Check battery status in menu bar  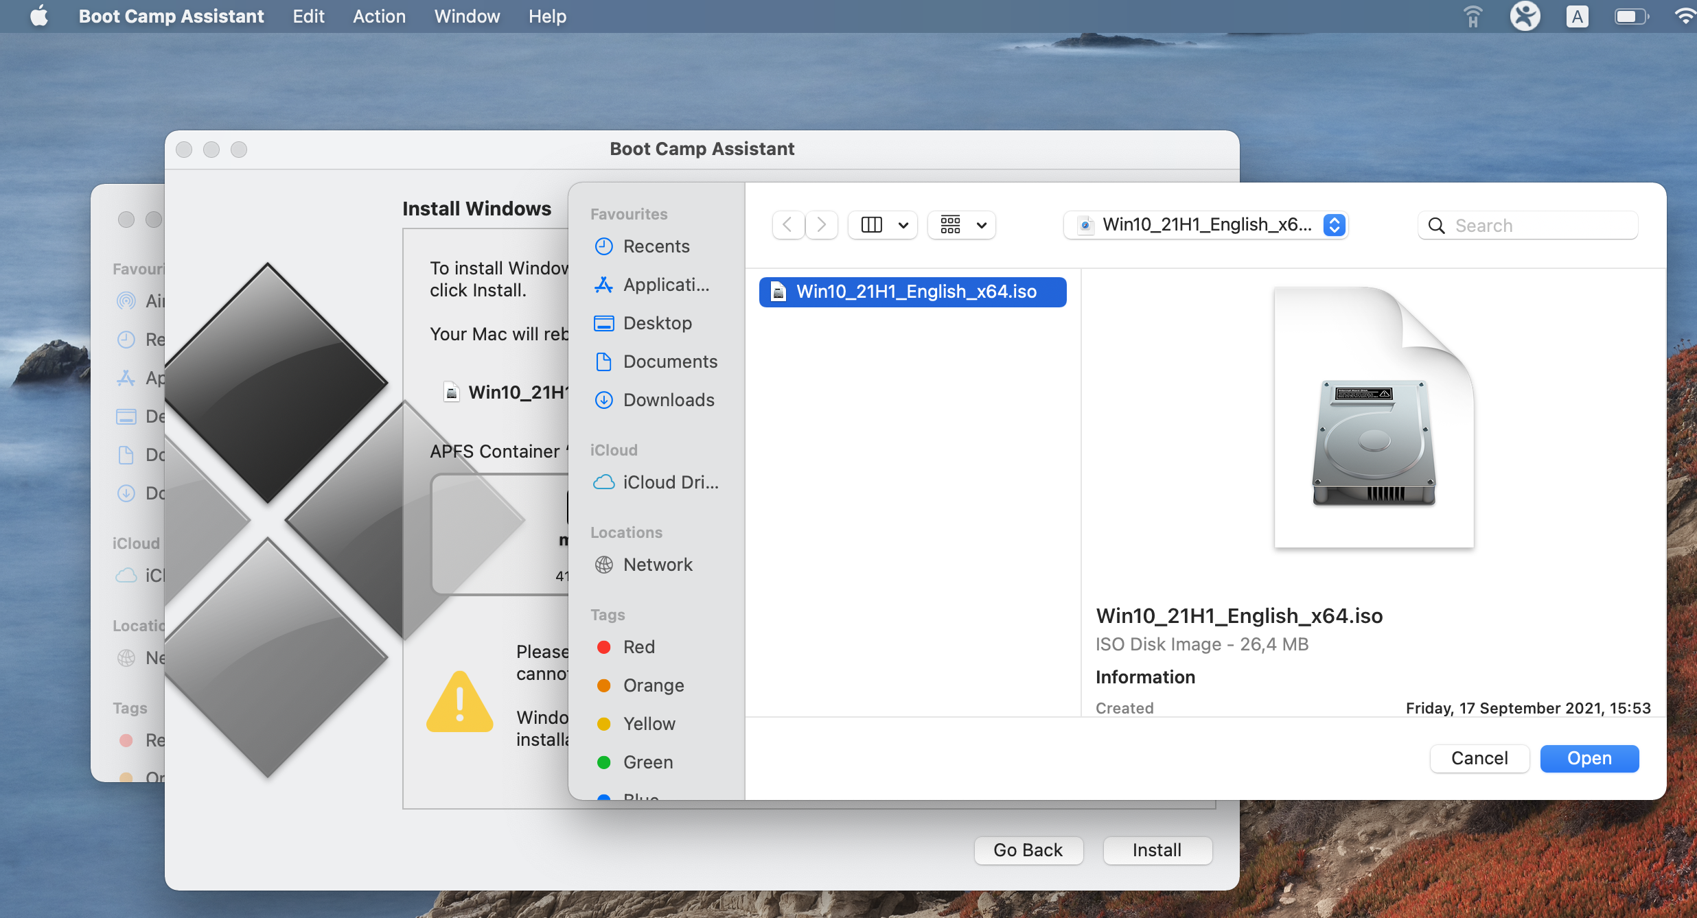tap(1632, 16)
